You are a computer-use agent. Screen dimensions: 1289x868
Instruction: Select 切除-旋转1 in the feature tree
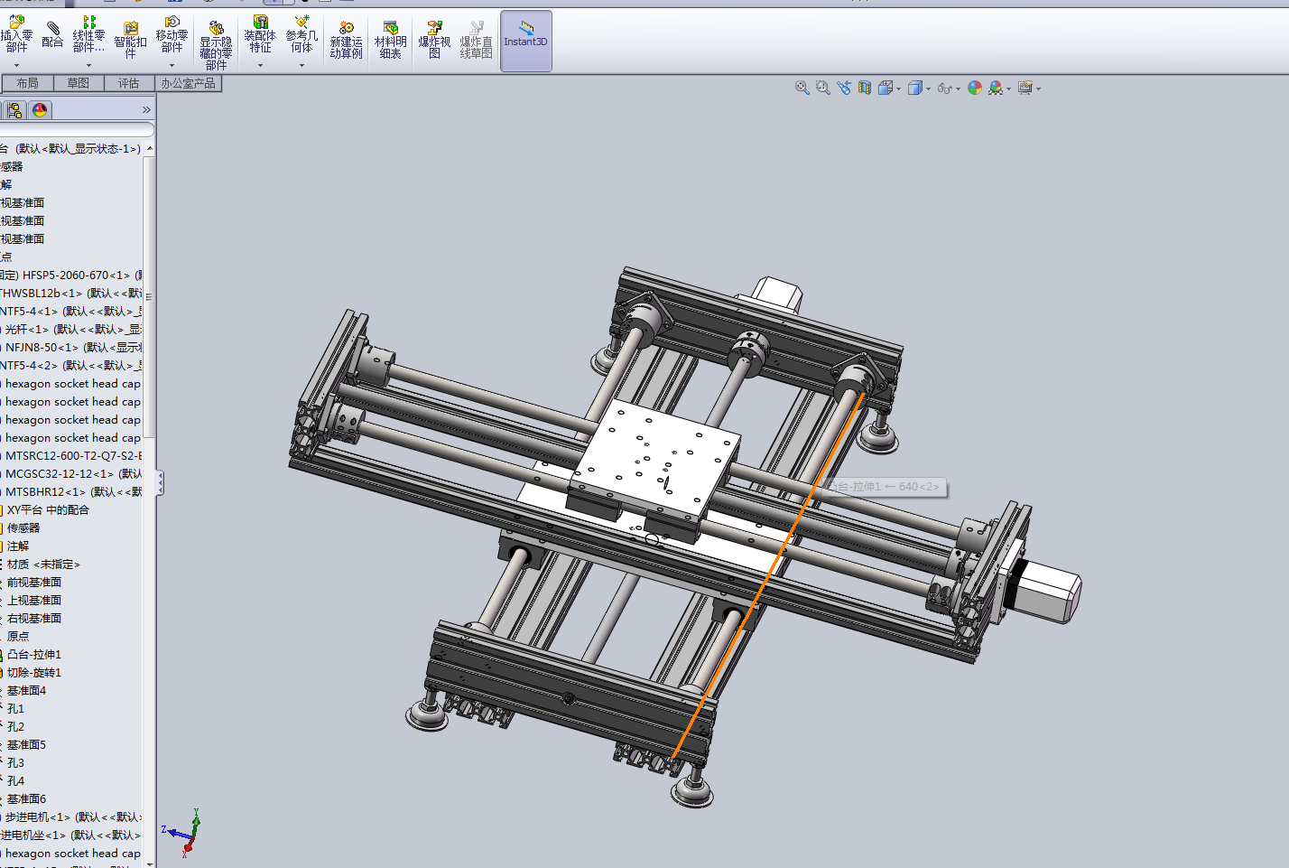click(34, 672)
